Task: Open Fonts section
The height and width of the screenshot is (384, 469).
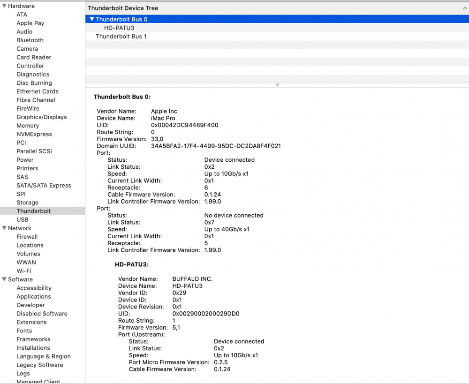Action: [x=24, y=331]
